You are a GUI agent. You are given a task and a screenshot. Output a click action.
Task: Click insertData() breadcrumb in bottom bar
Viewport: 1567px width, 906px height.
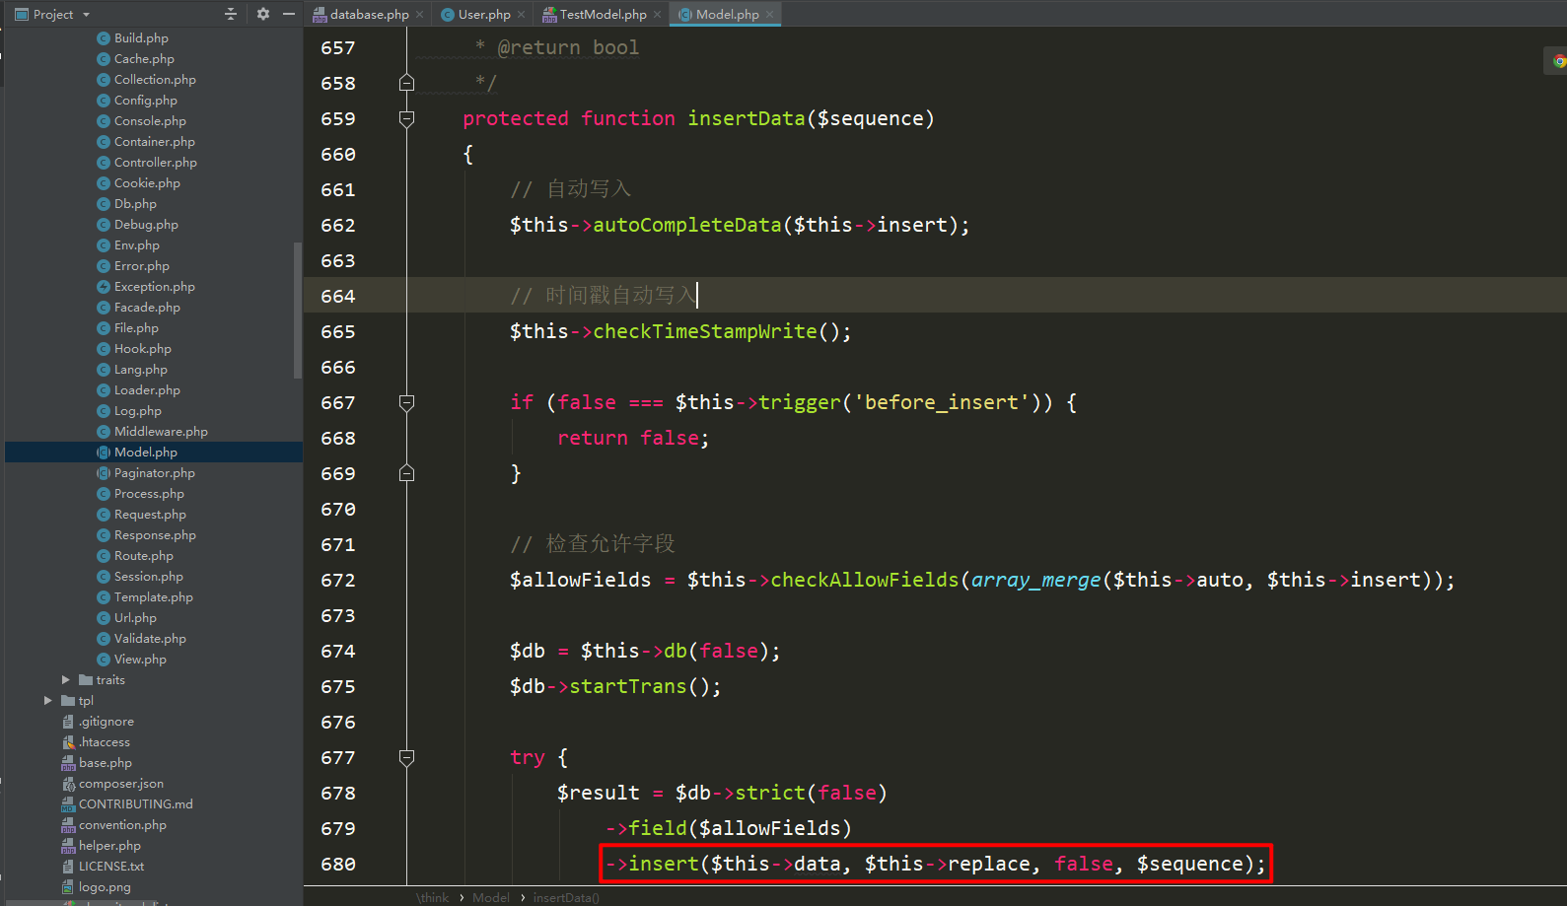(x=566, y=897)
